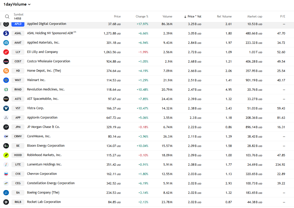Screen dimensions: 294x208
Task: Click the Symbol column header
Action: click(18, 14)
